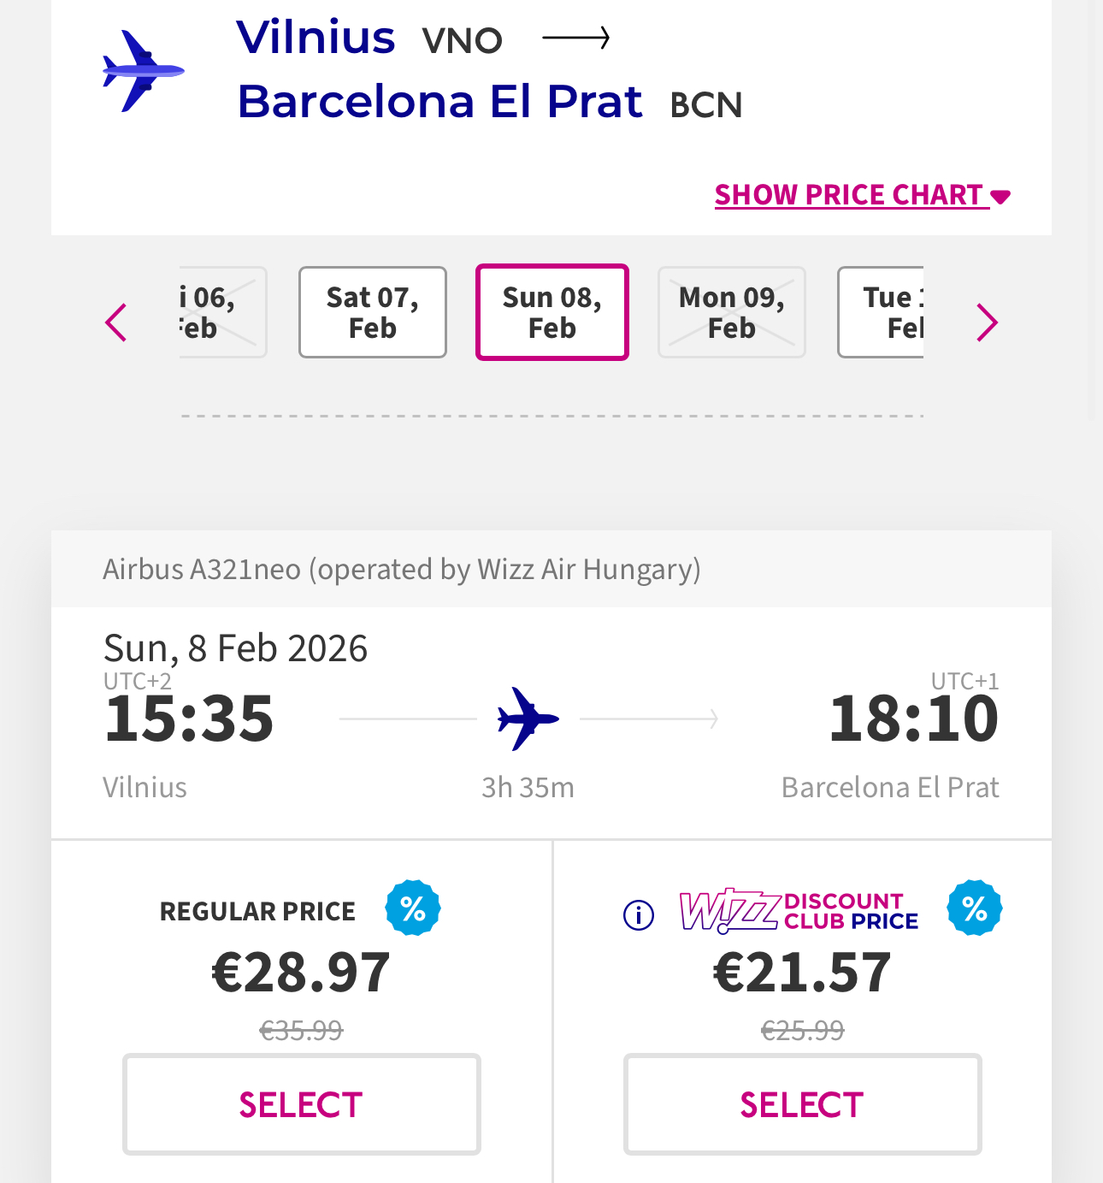Pick the partially visible Fri 06 Feb tab
Viewport: 1103px width, 1183px height.
(x=222, y=312)
